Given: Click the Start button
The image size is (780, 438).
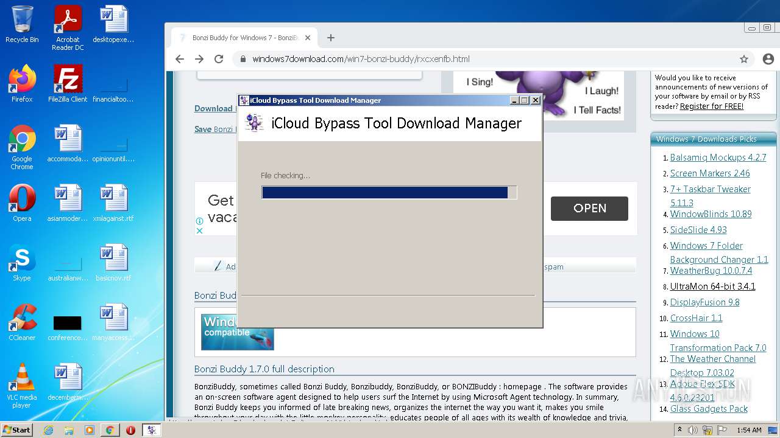Looking at the screenshot, I should [x=18, y=429].
